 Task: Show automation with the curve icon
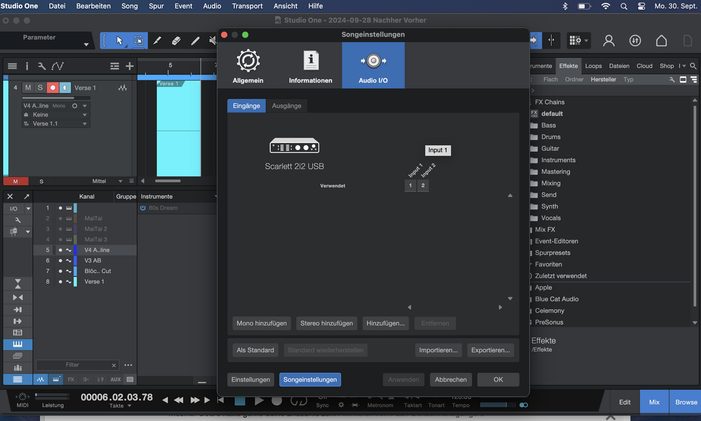(58, 66)
